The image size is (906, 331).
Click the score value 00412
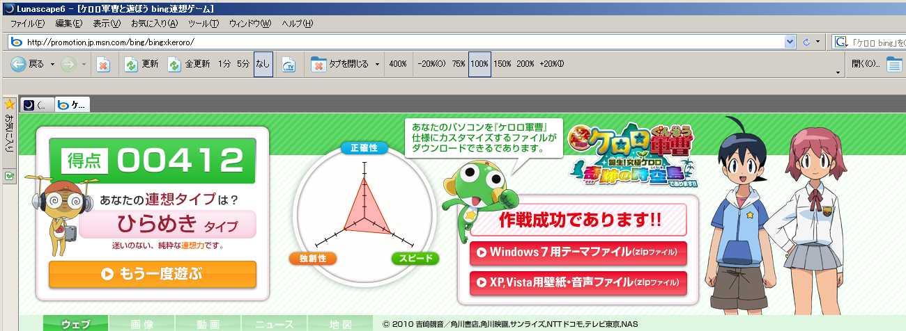[179, 161]
